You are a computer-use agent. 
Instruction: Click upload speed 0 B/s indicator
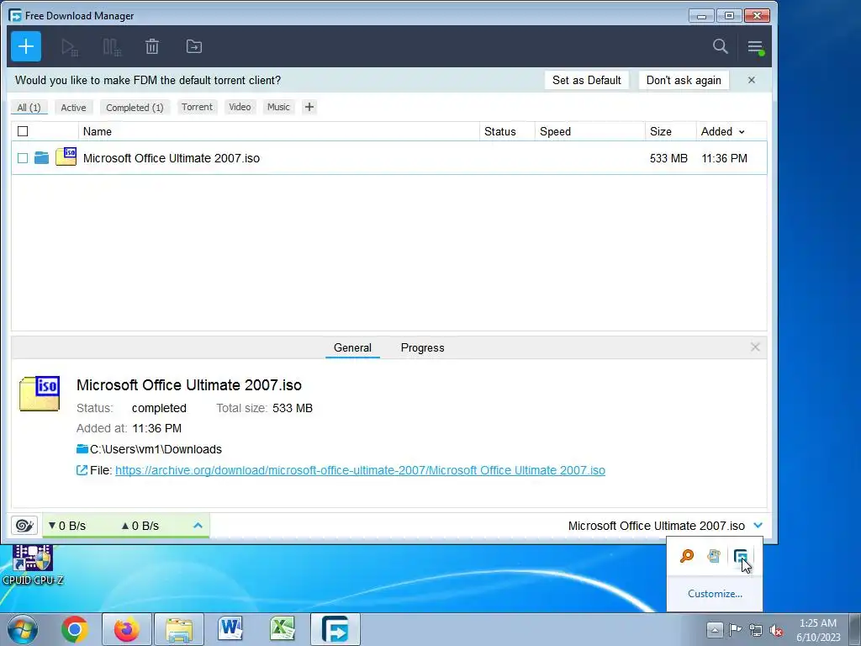[x=140, y=526]
